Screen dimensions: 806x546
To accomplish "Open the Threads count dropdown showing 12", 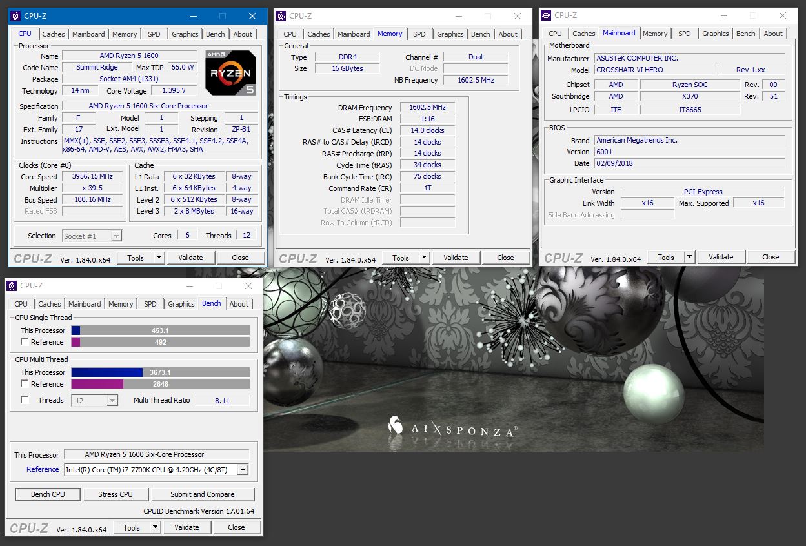I will point(95,401).
